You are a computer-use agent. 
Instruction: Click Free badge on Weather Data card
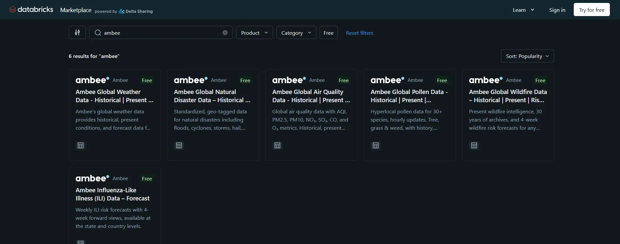(x=147, y=80)
